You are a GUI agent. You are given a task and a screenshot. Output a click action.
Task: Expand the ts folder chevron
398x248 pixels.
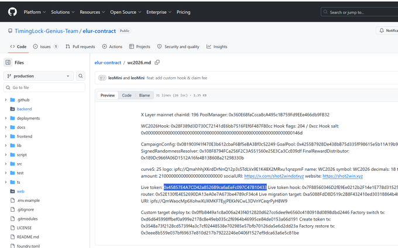pos(6,182)
